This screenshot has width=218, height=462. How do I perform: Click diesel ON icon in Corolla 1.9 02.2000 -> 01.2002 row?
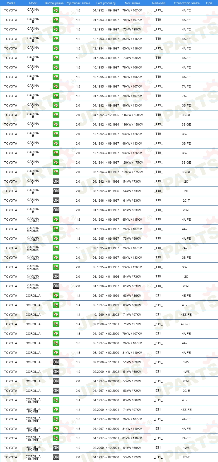coord(56,372)
